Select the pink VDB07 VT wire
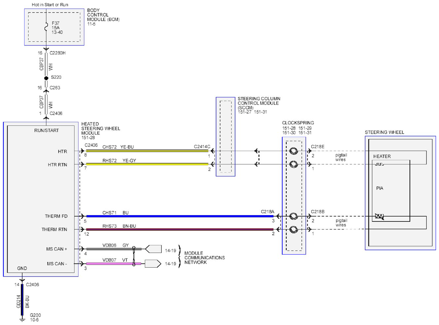Viewport: 439px width, 325px height. [113, 264]
